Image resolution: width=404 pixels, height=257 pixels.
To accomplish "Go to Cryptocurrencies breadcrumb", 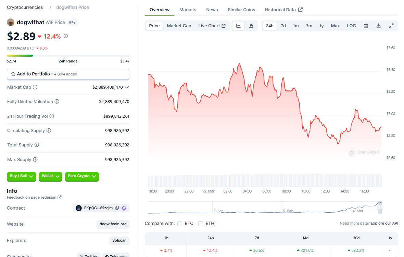I will pos(25,8).
